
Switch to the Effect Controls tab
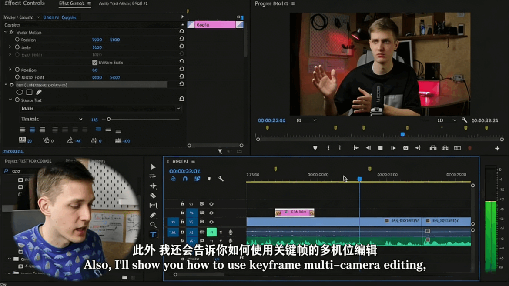point(75,3)
